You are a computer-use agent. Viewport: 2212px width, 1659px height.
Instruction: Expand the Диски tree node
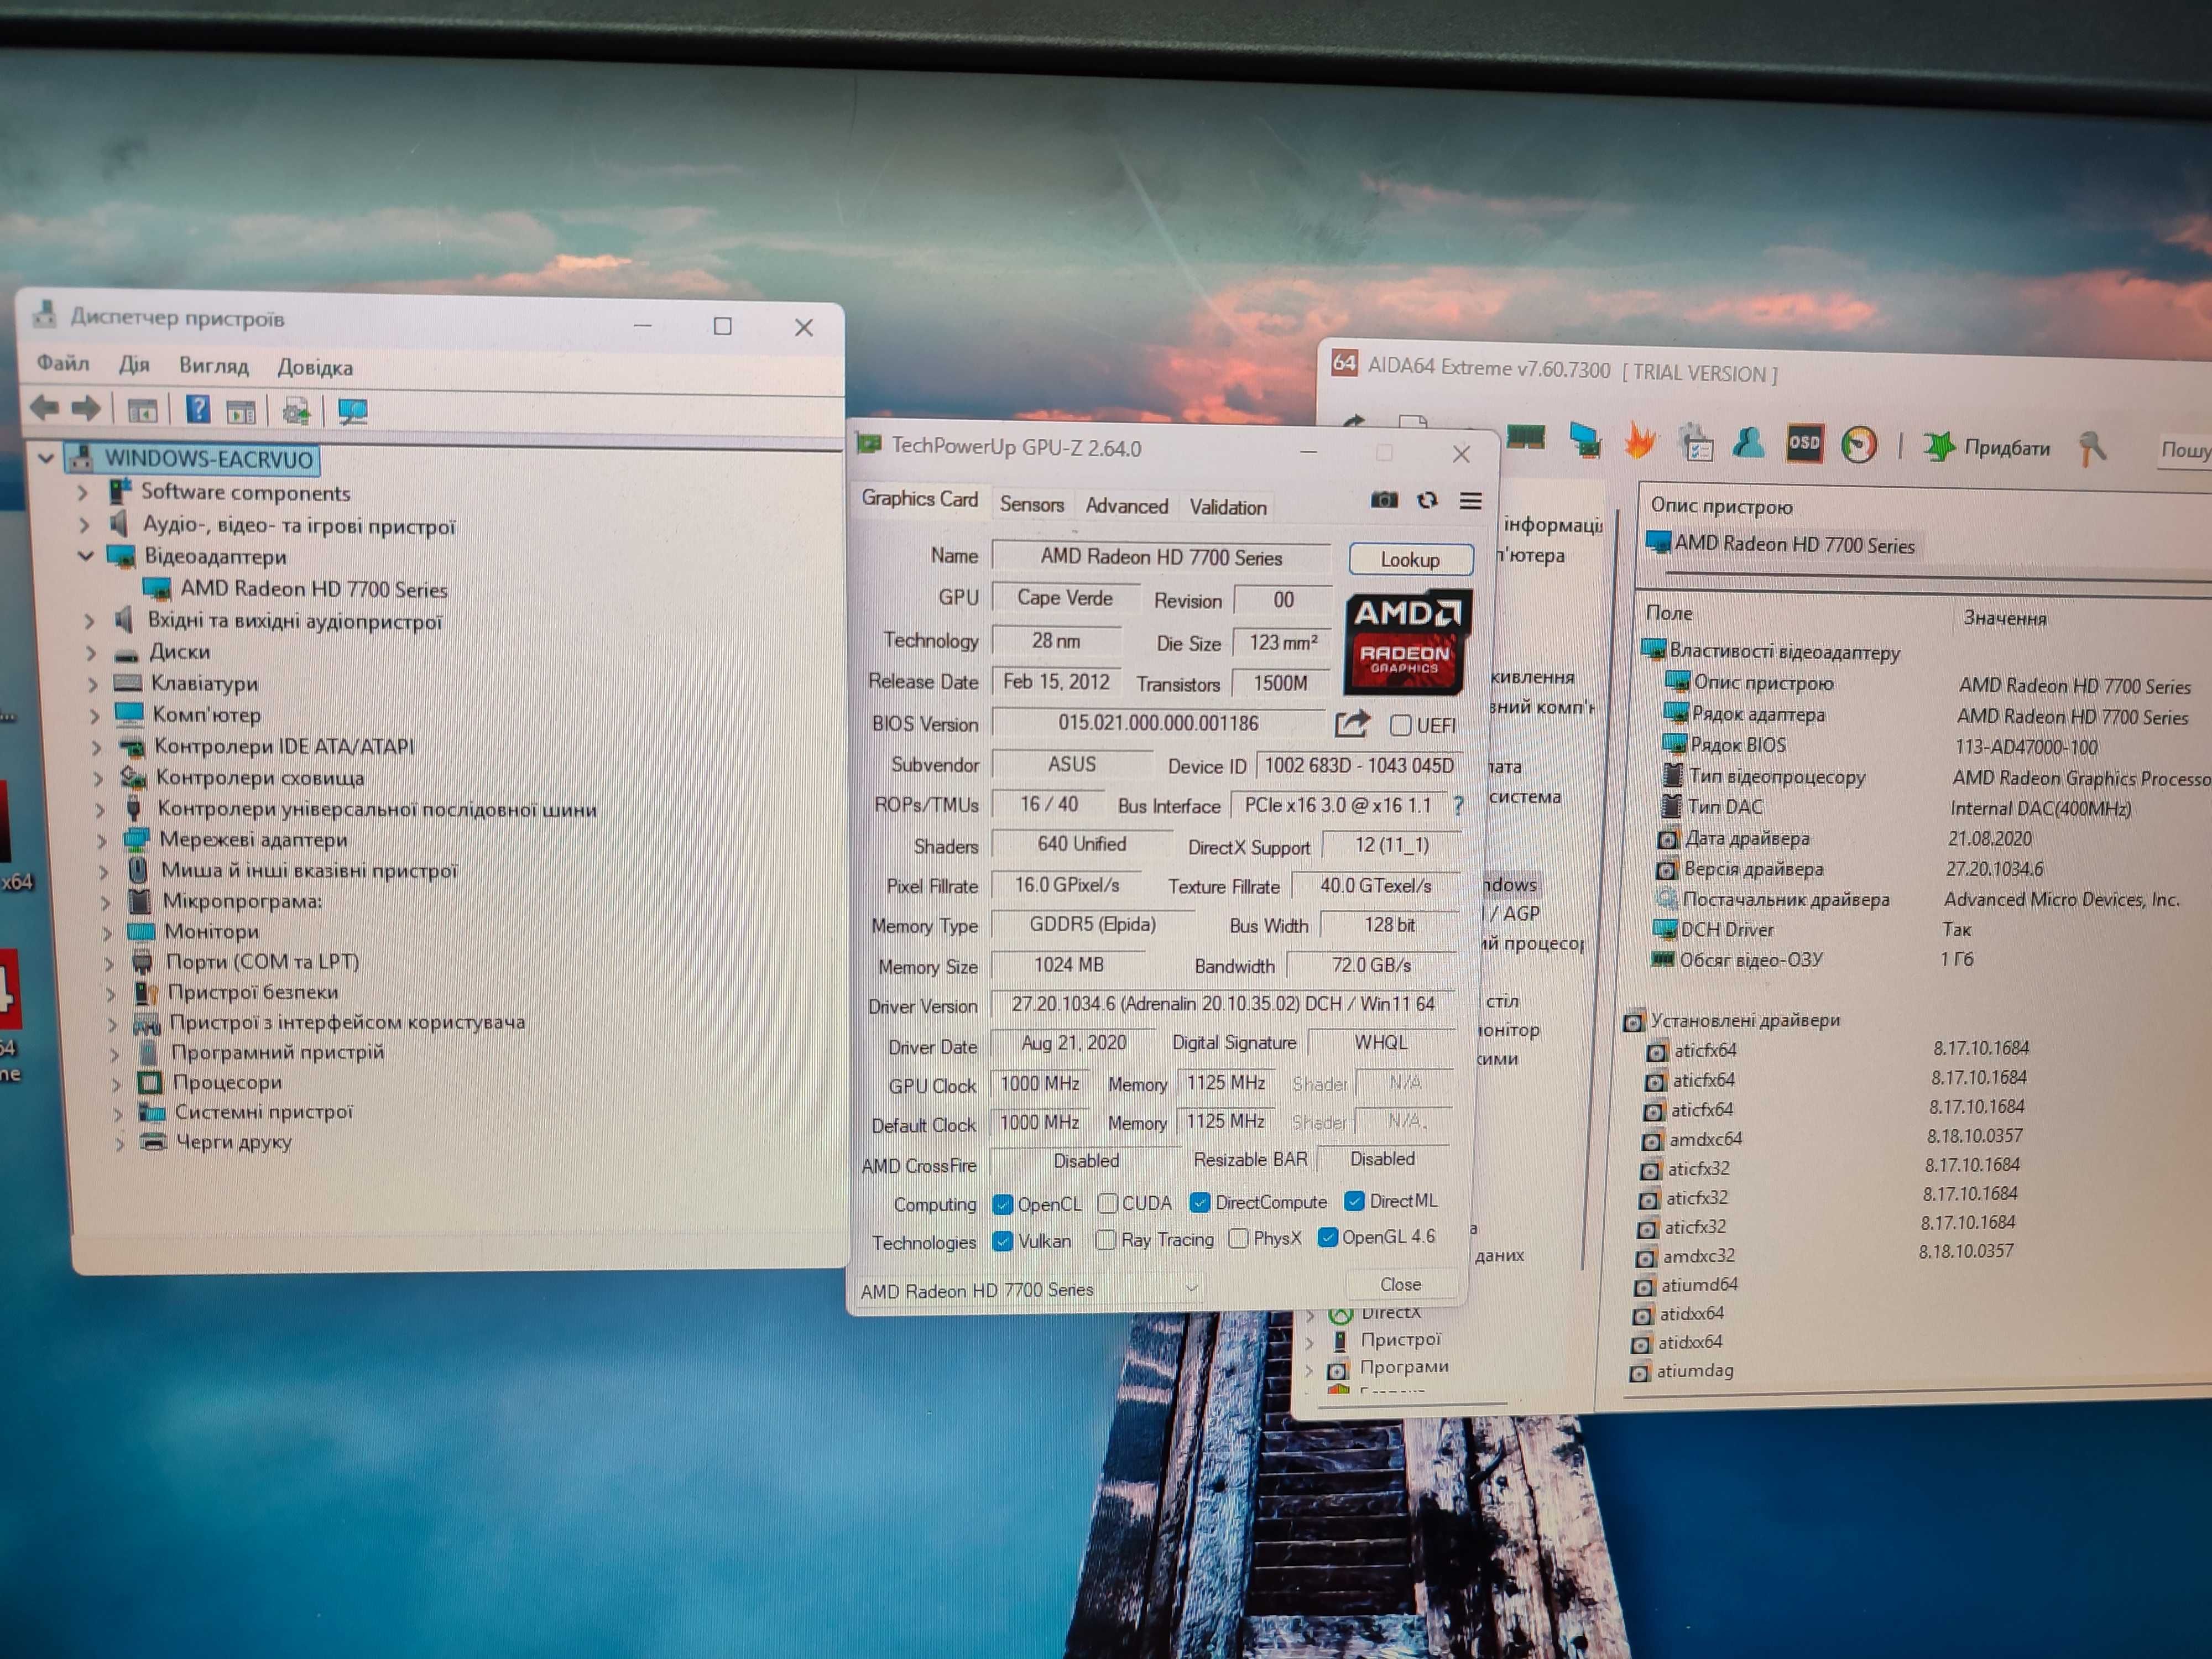click(91, 653)
